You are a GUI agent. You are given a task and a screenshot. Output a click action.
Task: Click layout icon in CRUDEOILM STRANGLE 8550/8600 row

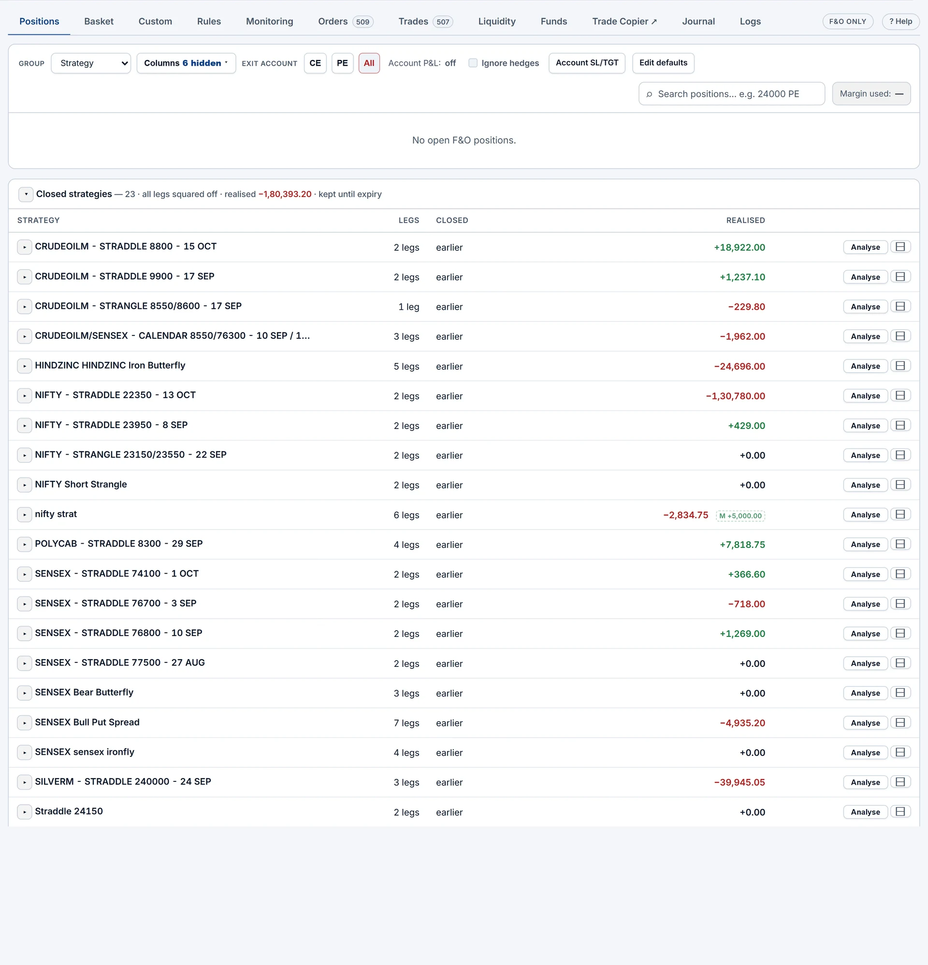click(900, 306)
